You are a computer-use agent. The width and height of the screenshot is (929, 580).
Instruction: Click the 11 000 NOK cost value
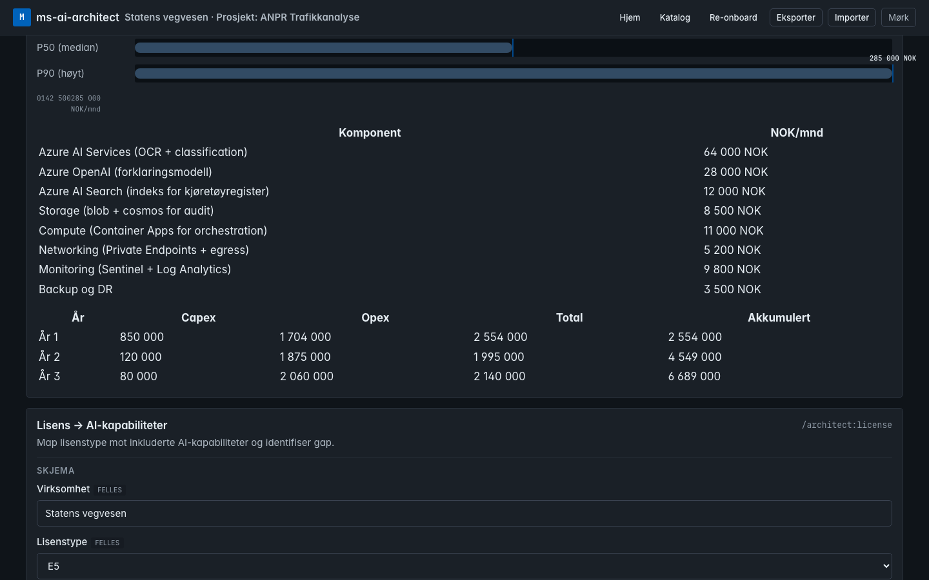coord(734,231)
